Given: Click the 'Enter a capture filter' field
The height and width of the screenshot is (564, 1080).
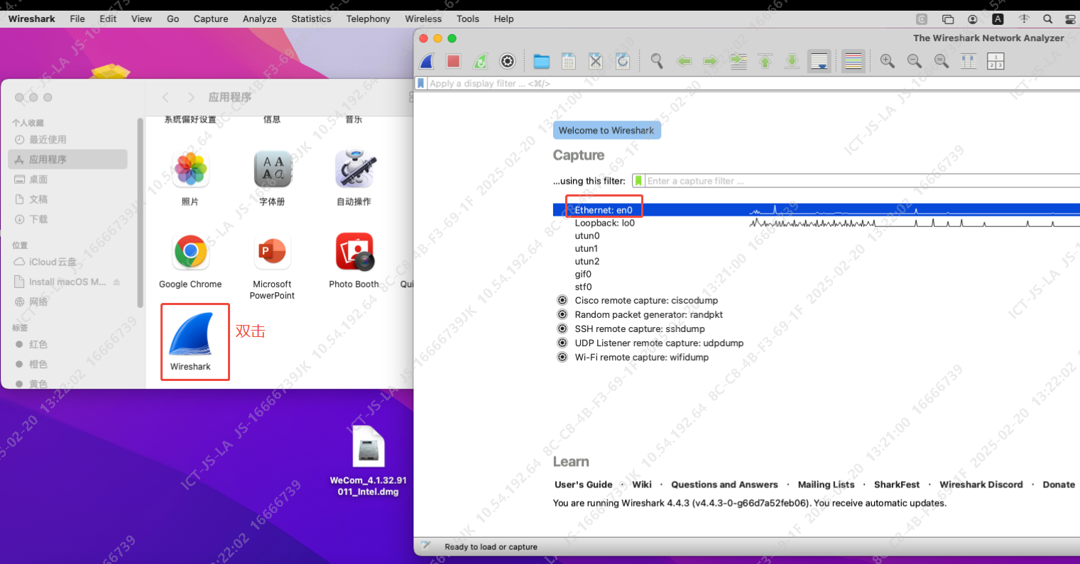Looking at the screenshot, I should (x=862, y=181).
